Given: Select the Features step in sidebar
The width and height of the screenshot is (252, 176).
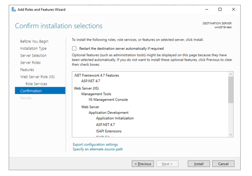Looking at the screenshot, I should [27, 70].
